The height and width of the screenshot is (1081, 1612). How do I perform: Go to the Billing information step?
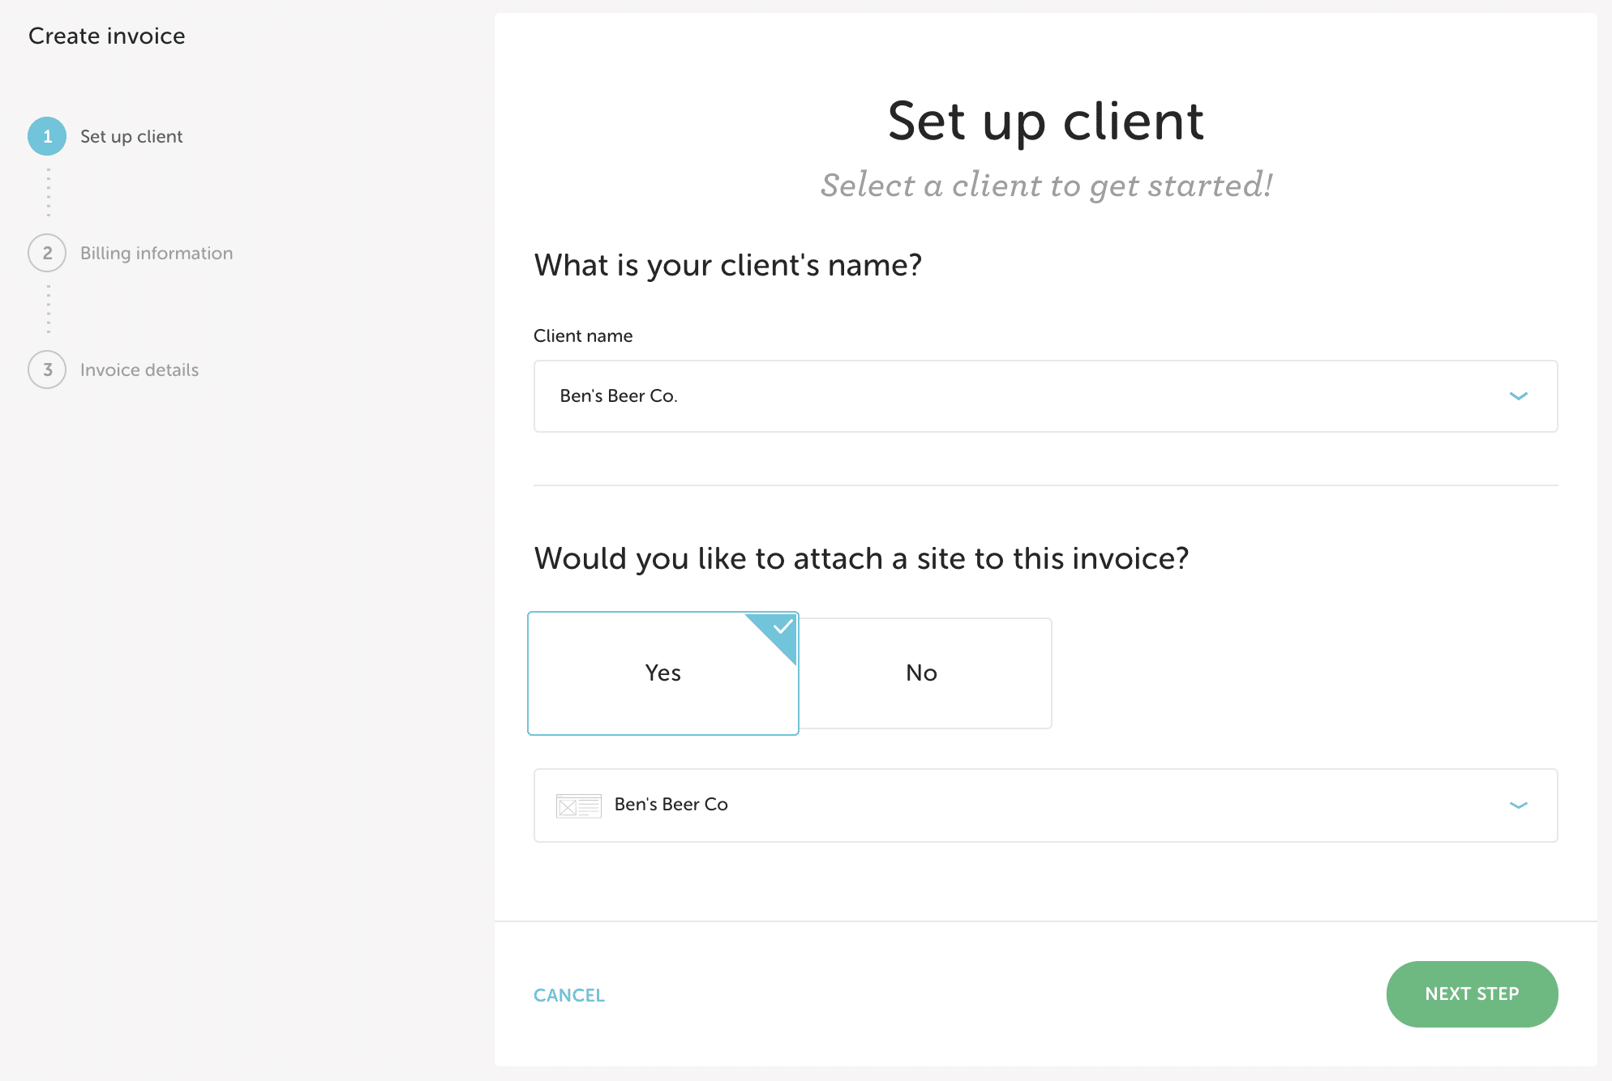(156, 253)
